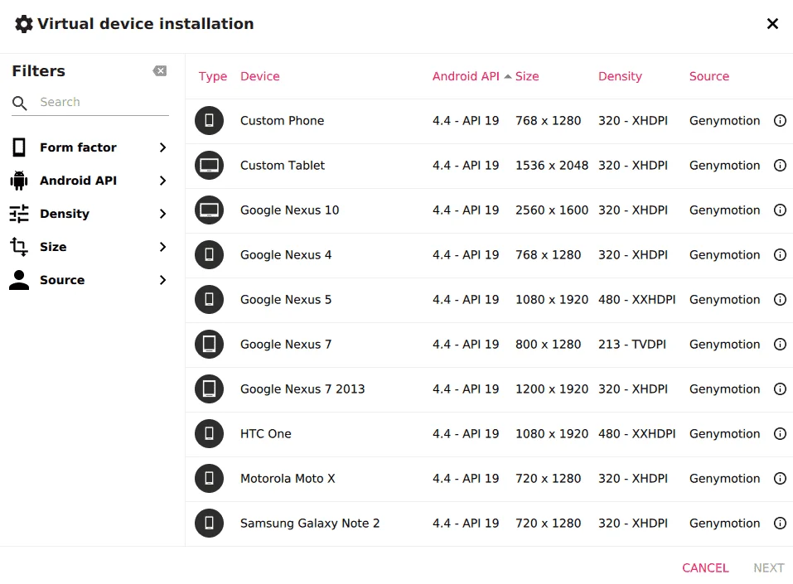Click the Google Nexus 4 phone icon
The width and height of the screenshot is (793, 584).
point(209,254)
